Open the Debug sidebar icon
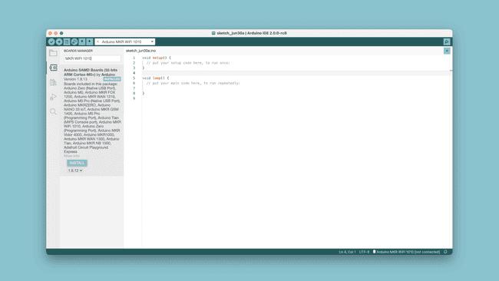 [x=53, y=97]
